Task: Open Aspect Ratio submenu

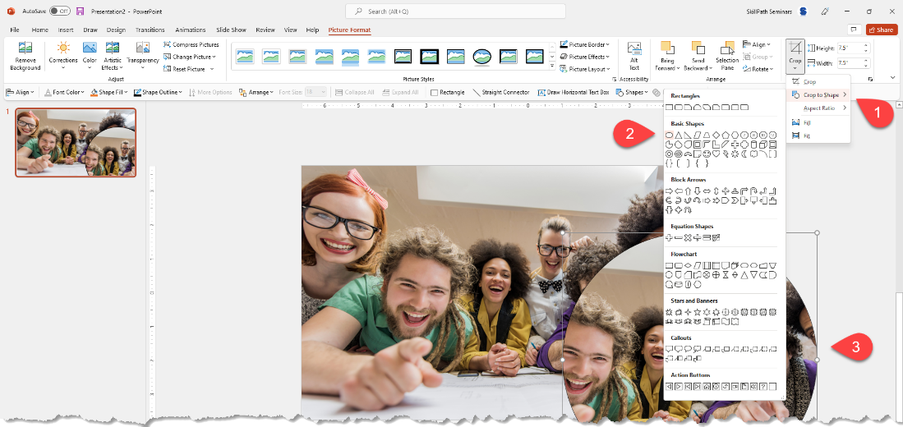Action: (x=818, y=108)
